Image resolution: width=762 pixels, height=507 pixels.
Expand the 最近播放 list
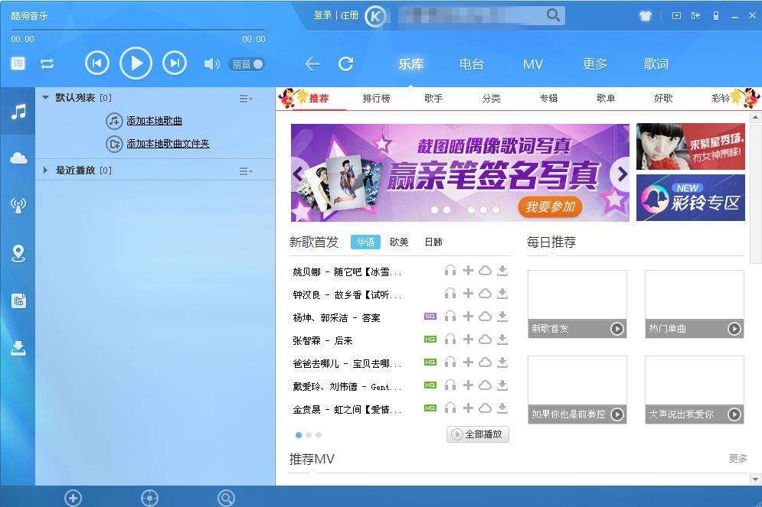(45, 171)
